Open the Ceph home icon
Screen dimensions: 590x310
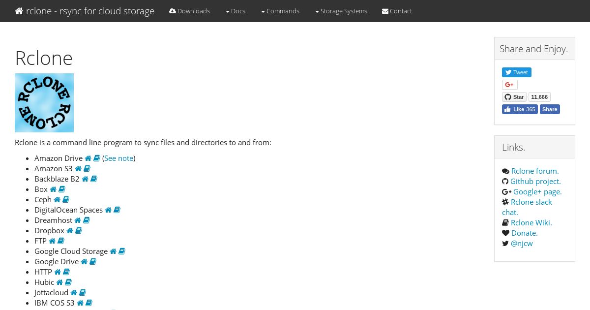click(57, 200)
